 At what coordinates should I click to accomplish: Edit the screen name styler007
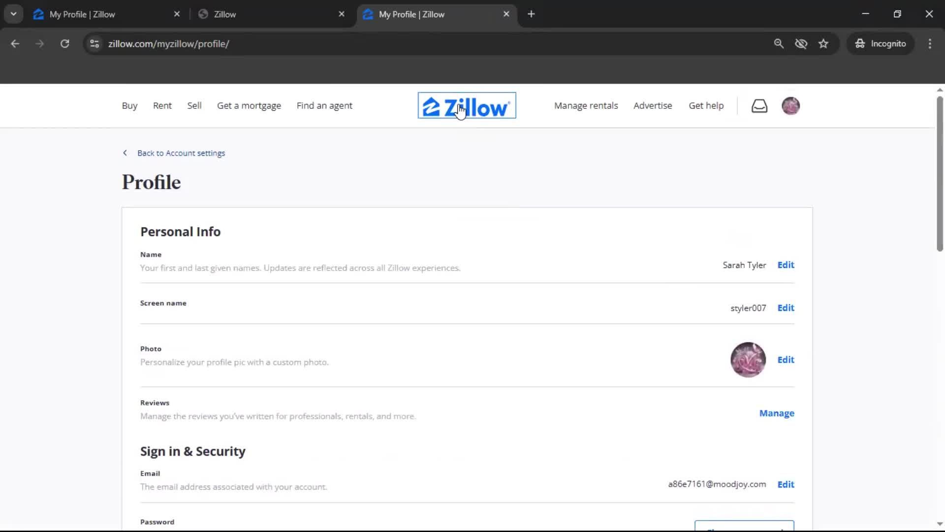785,308
